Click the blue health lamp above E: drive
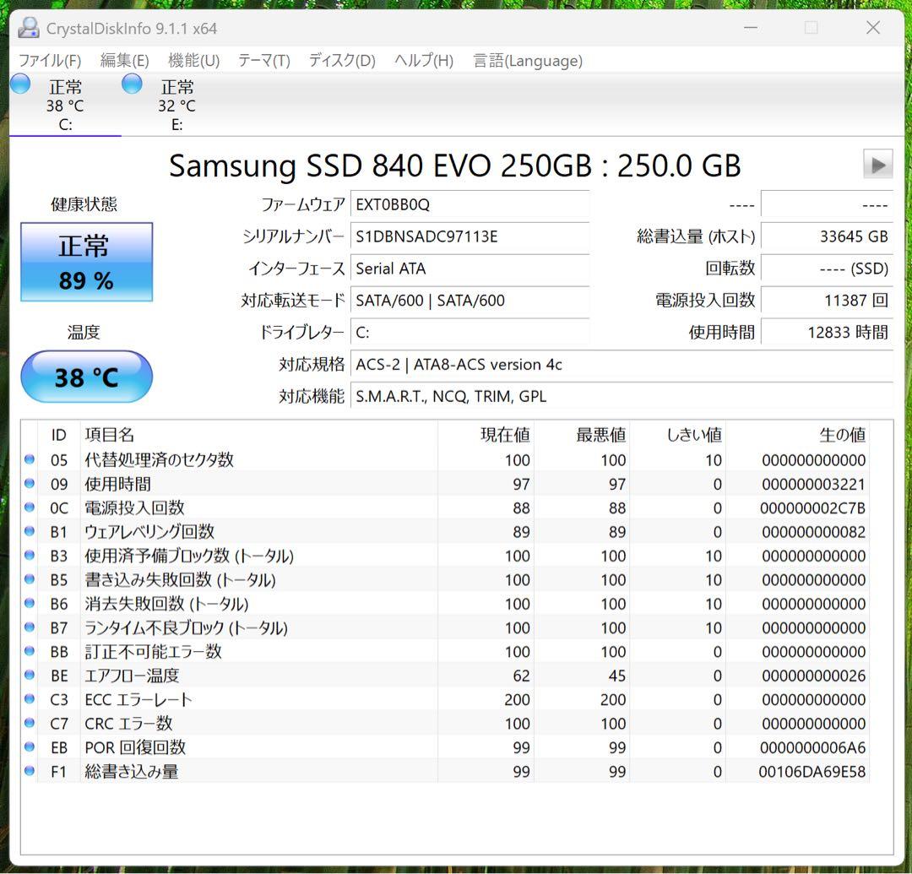Viewport: 912px width, 874px height. pos(132,84)
